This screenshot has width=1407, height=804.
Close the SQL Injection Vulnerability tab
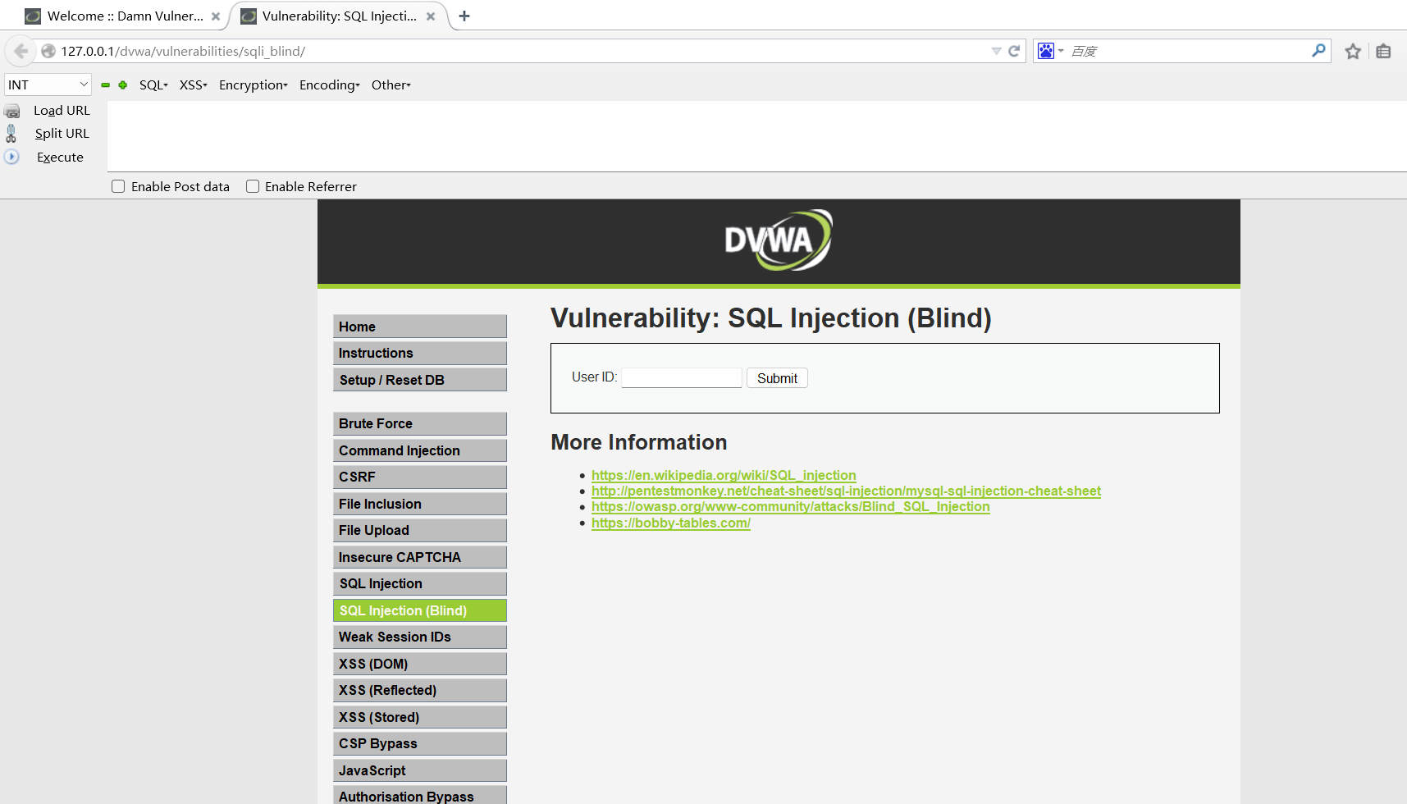point(431,16)
